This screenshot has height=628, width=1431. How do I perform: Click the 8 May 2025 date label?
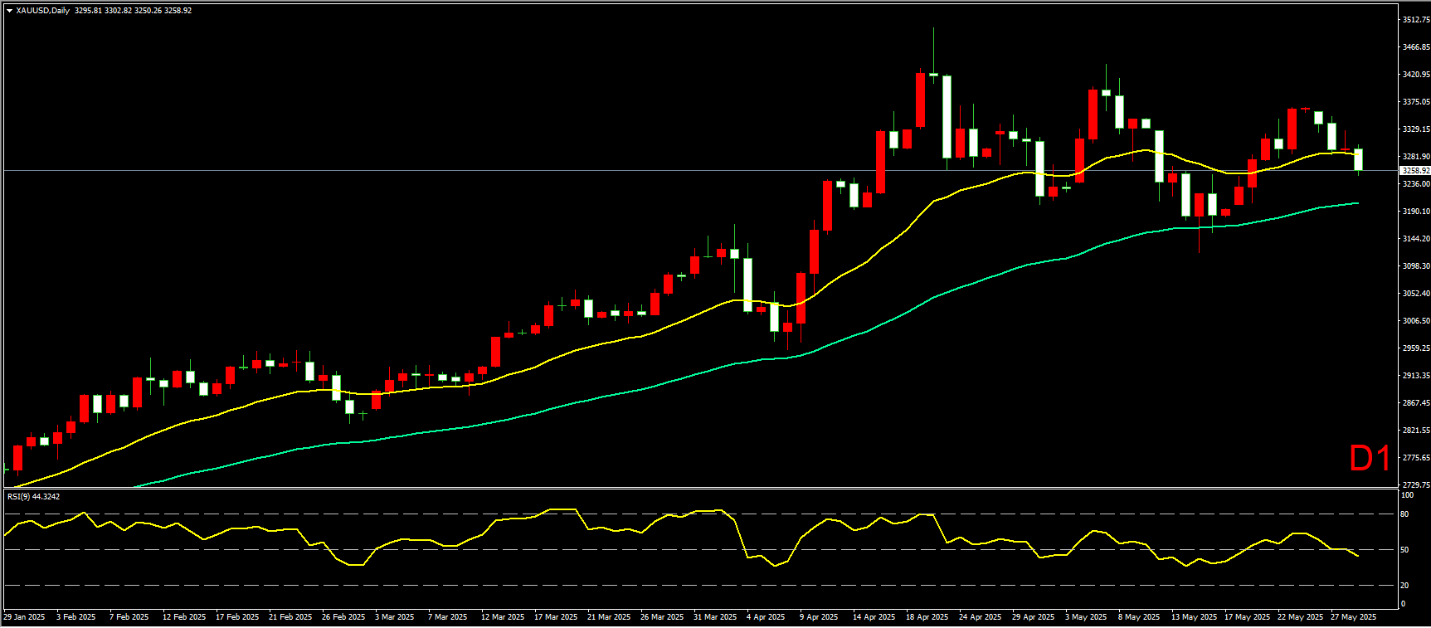pyautogui.click(x=1139, y=617)
